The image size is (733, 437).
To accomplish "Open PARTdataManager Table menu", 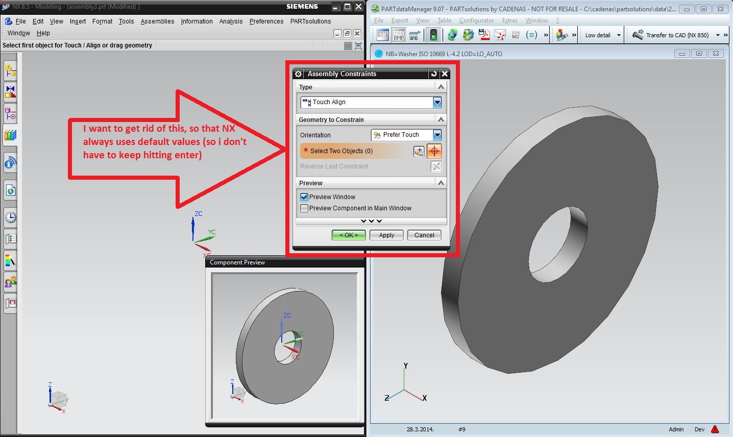I will tap(444, 20).
